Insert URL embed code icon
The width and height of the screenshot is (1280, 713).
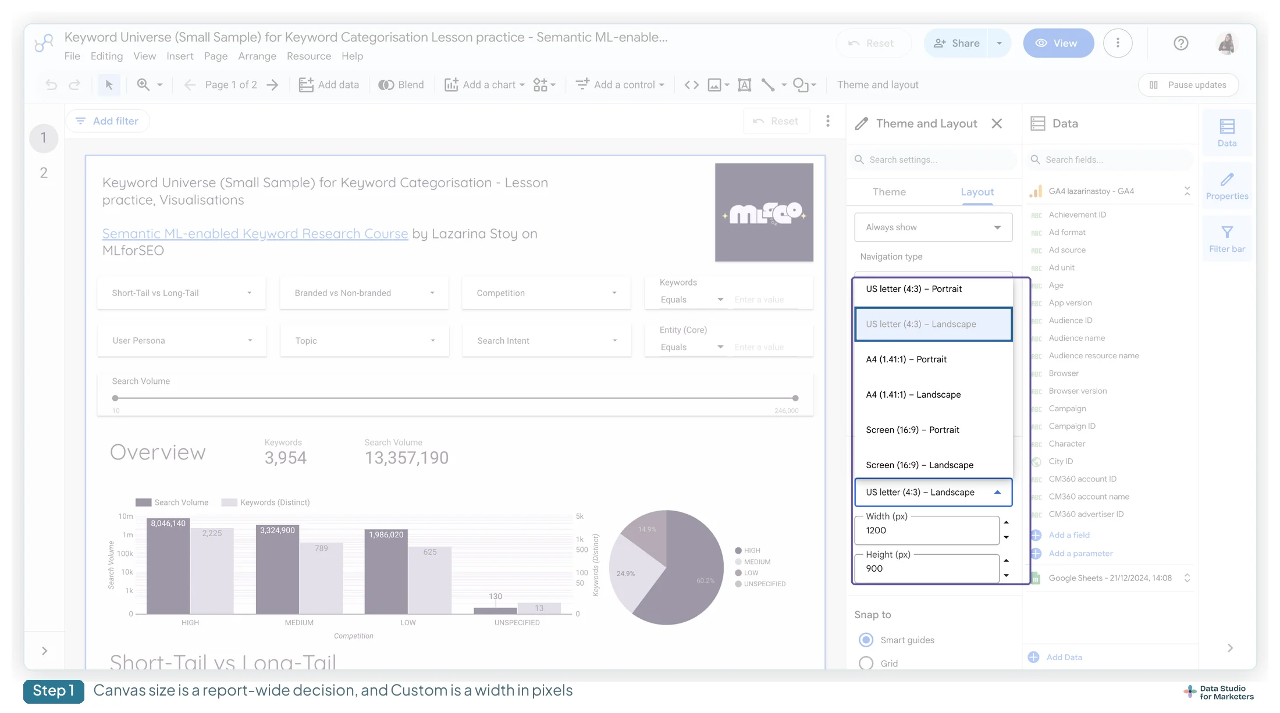[x=692, y=85]
